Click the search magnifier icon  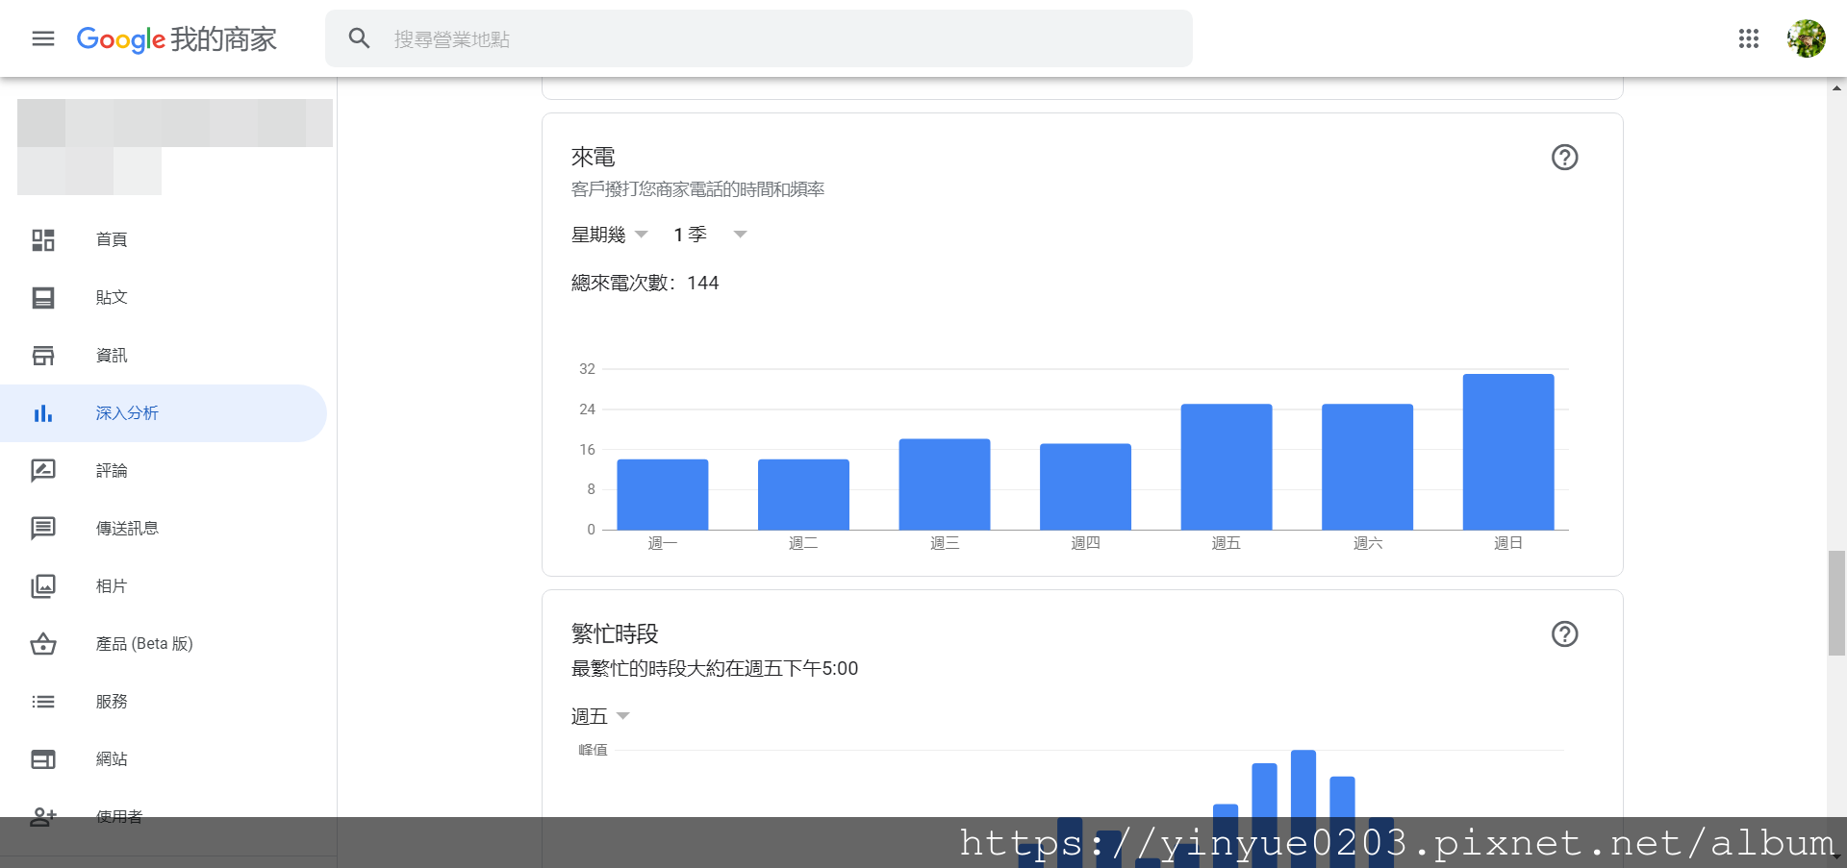[359, 38]
